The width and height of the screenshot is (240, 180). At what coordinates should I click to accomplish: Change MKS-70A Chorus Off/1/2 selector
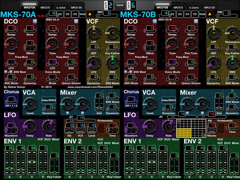click(11, 100)
